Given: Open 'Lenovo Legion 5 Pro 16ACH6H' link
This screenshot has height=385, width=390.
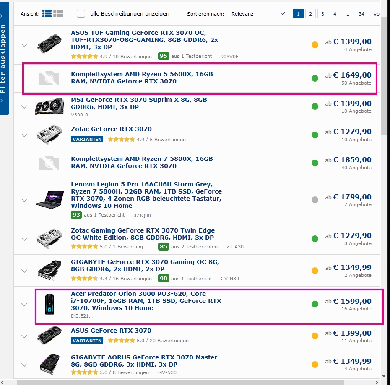Looking at the screenshot, I should click(x=146, y=195).
